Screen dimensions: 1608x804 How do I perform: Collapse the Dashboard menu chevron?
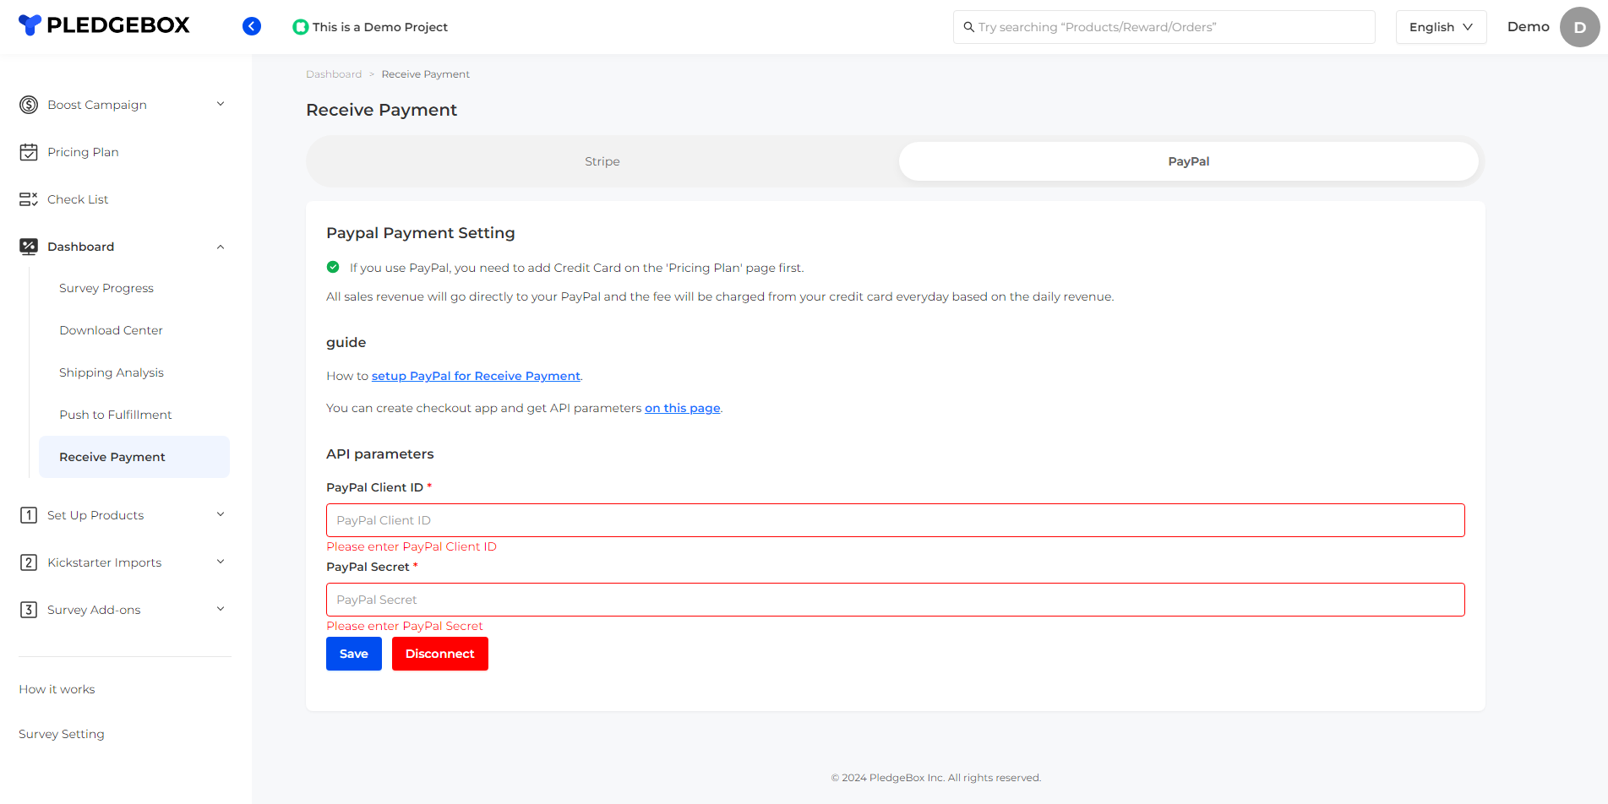pyautogui.click(x=221, y=247)
